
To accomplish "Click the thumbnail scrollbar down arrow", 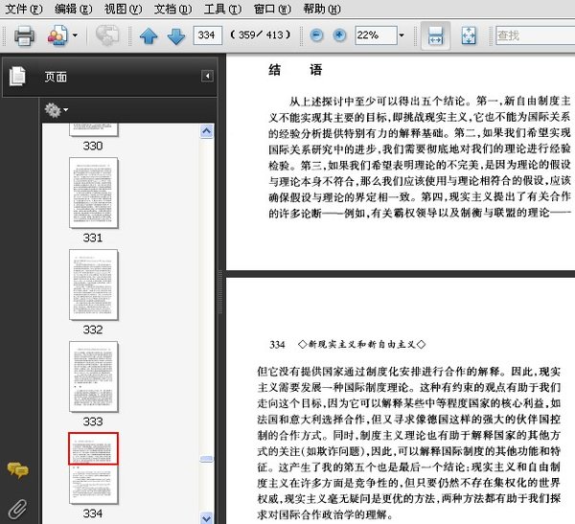I will pos(206,517).
